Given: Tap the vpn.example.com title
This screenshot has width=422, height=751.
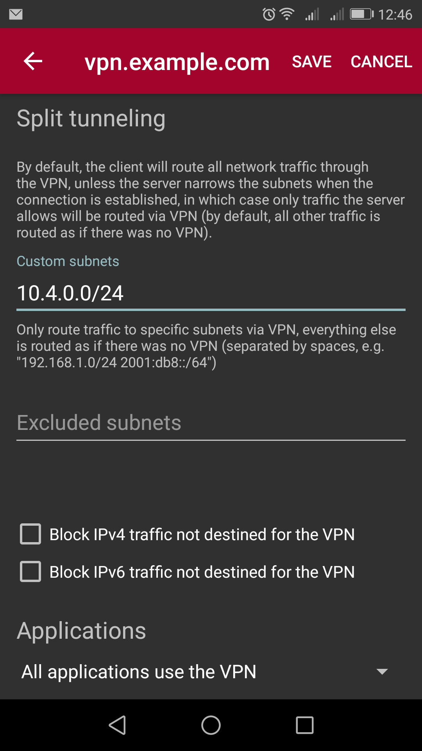Looking at the screenshot, I should [177, 62].
